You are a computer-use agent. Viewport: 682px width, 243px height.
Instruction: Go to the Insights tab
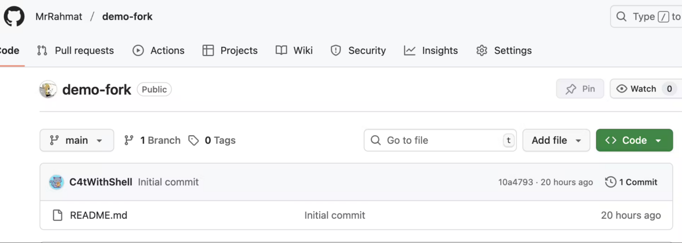(x=431, y=51)
